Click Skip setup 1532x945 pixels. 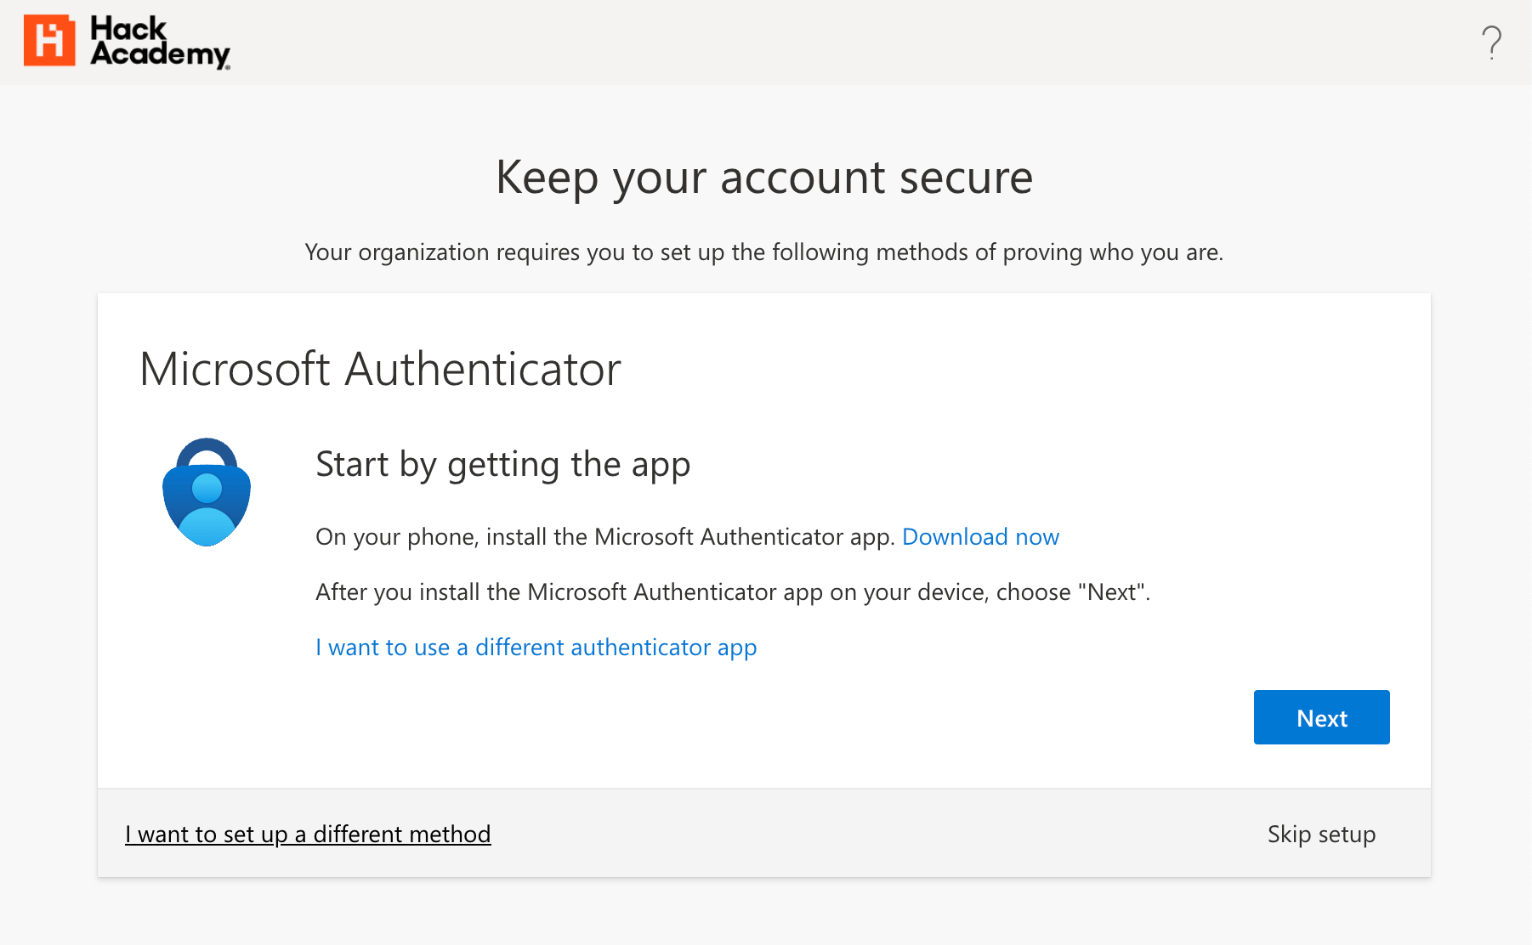tap(1321, 835)
